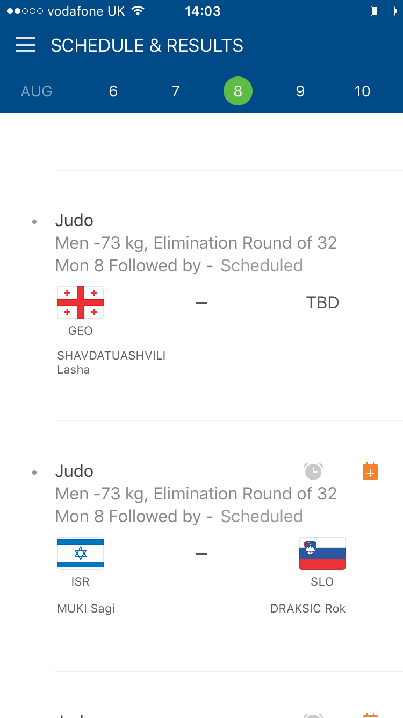Switch to August 9 schedule

tap(300, 91)
